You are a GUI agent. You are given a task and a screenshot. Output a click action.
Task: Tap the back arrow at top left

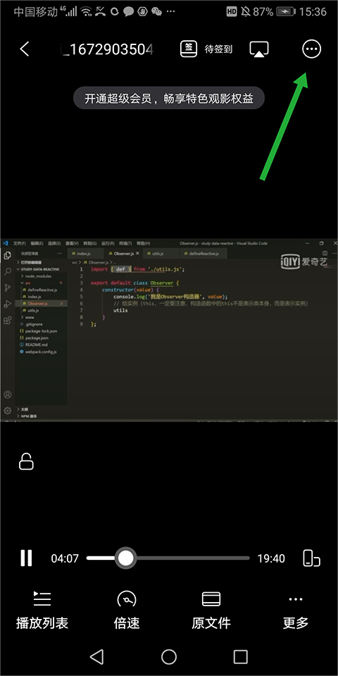25,49
